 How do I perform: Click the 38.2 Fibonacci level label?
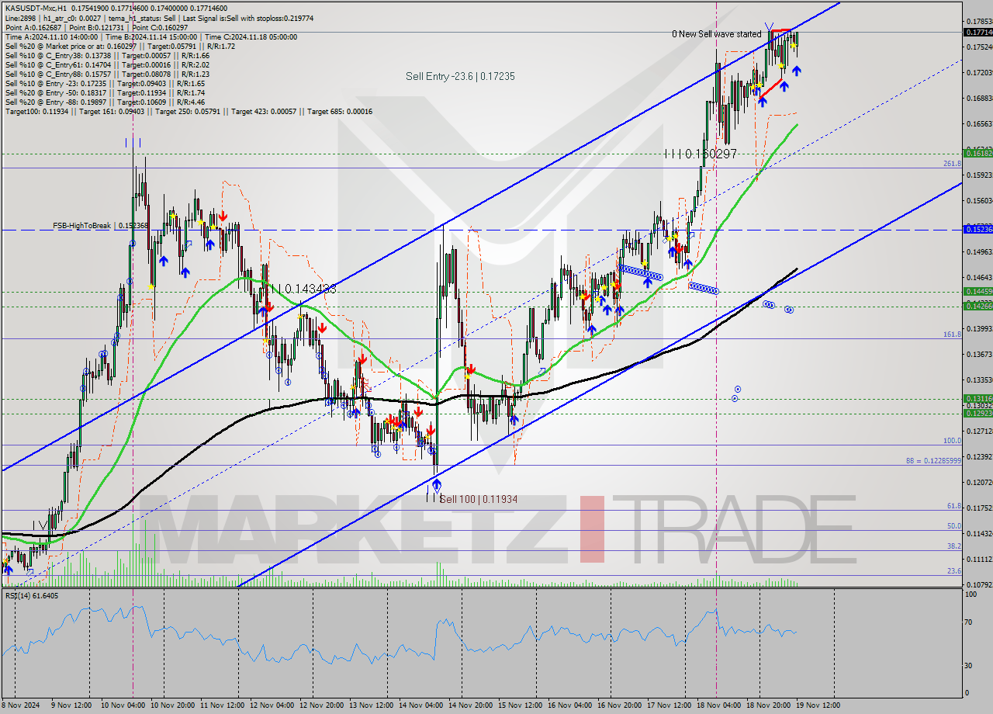pyautogui.click(x=954, y=546)
